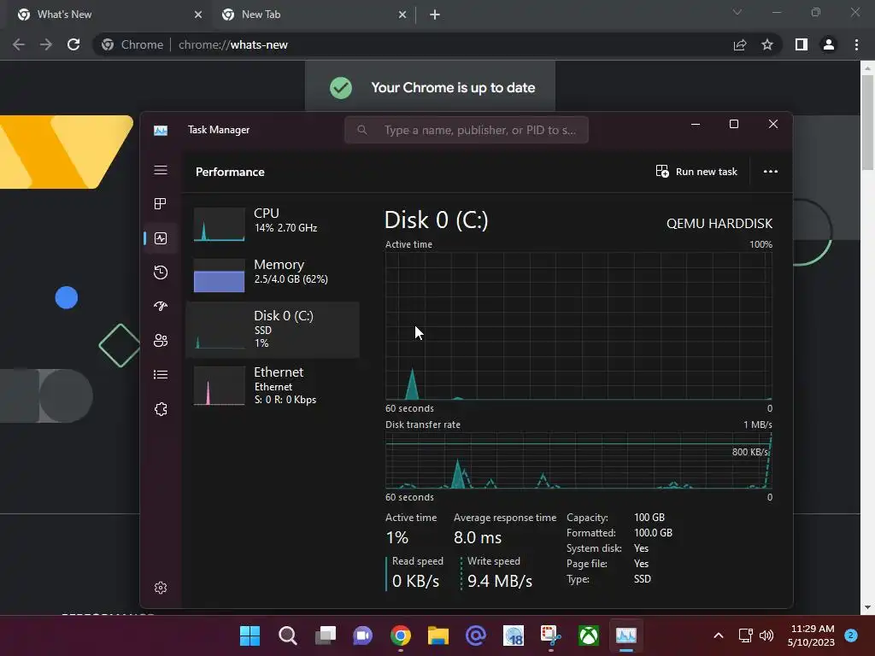
Task: Open purple at-sign app on taskbar
Action: [x=476, y=635]
